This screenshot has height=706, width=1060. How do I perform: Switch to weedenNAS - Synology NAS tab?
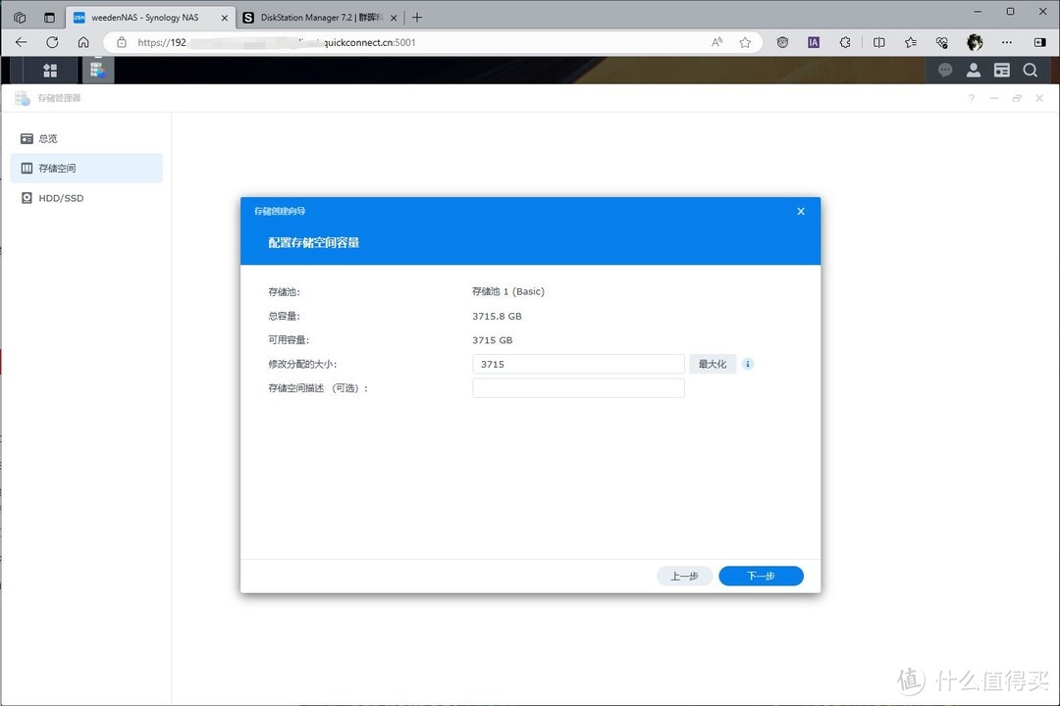tap(150, 18)
